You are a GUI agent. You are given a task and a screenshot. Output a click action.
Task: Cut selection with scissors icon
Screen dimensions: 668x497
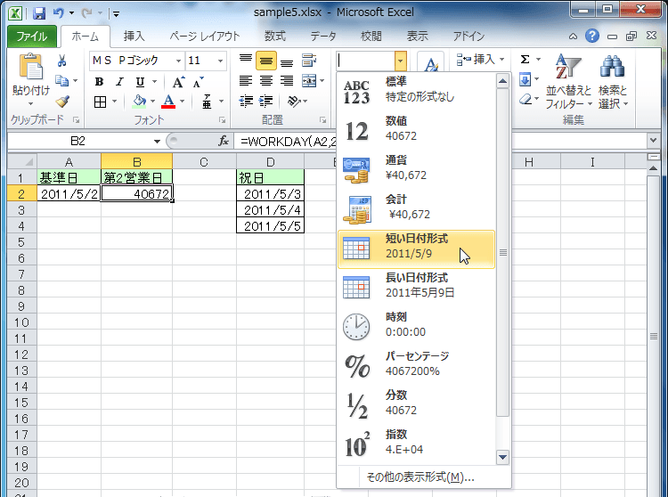pyautogui.click(x=62, y=61)
